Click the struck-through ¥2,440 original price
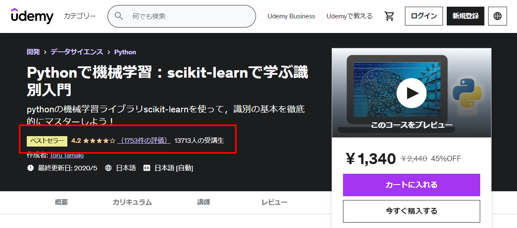This screenshot has width=517, height=228. 414,159
